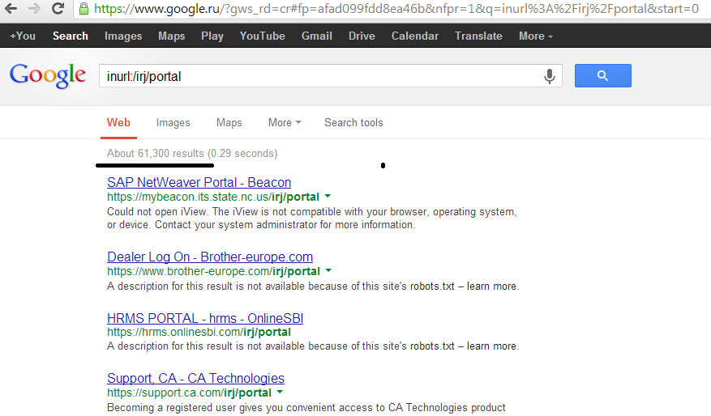Switch to the Images results tab
Viewport: 711px width, 416px height.
[173, 123]
